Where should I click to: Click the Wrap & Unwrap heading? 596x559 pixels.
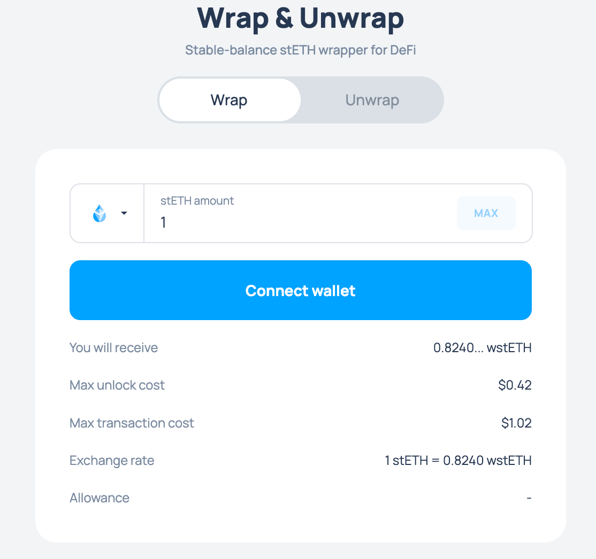[300, 18]
